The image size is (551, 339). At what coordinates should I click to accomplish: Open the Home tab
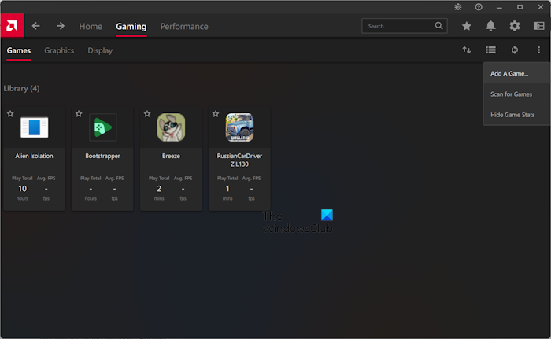[x=91, y=26]
